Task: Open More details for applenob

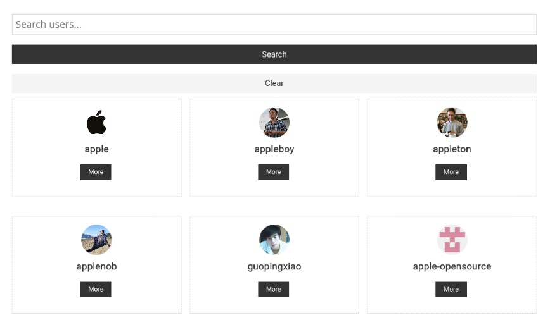Action: (96, 289)
